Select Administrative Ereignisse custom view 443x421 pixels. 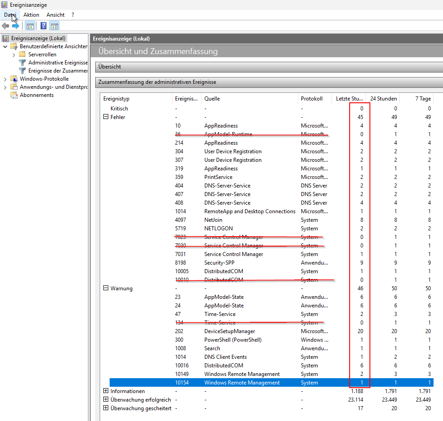click(x=58, y=62)
